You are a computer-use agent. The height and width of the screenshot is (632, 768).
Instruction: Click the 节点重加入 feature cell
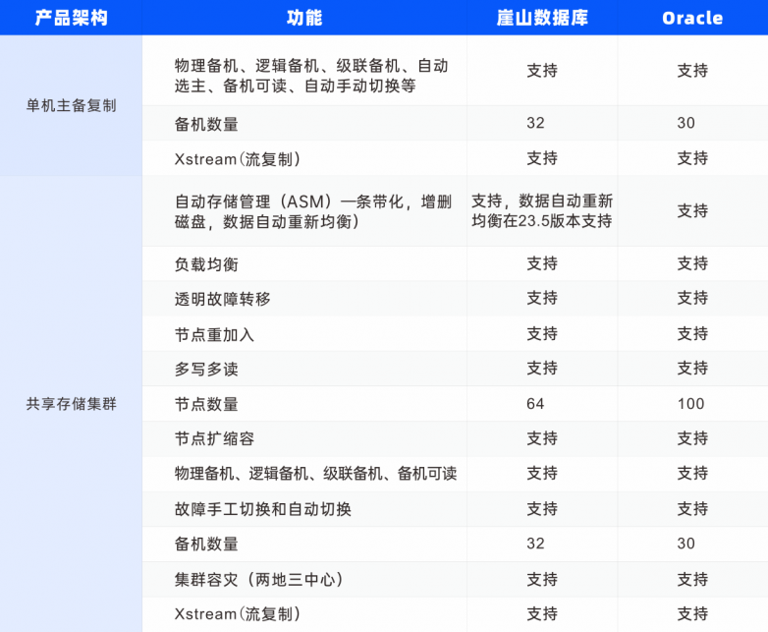(214, 334)
